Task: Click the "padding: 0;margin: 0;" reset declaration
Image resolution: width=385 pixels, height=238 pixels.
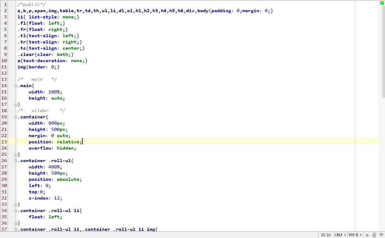Action: pyautogui.click(x=241, y=11)
